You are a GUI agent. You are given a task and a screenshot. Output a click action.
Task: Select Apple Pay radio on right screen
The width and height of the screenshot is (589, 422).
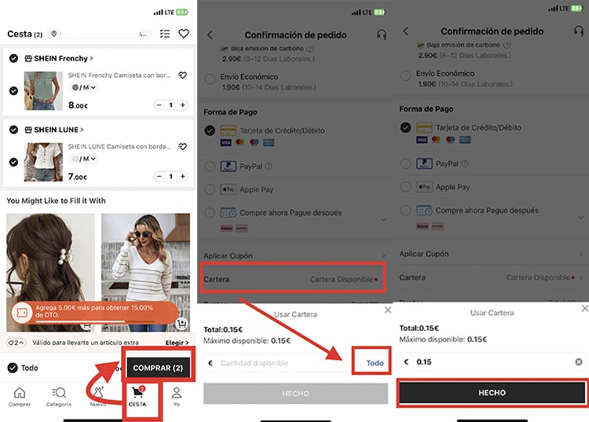406,187
